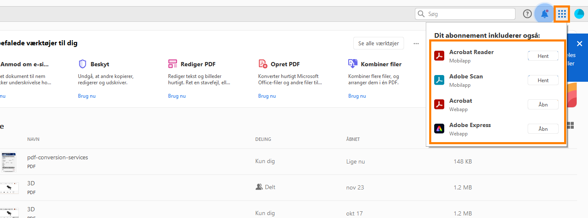Image resolution: width=588 pixels, height=218 pixels.
Task: Click the Adobe Express app icon
Action: click(439, 129)
